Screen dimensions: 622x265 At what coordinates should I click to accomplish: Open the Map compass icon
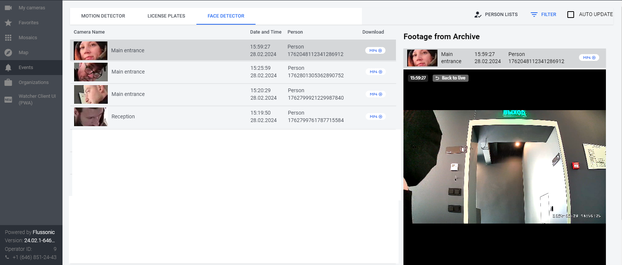8,53
